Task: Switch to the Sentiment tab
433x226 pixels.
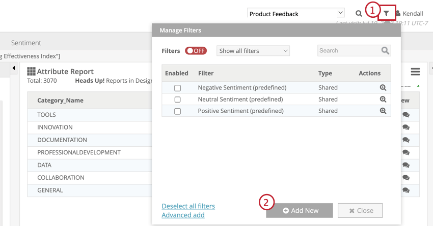Action: click(x=26, y=43)
